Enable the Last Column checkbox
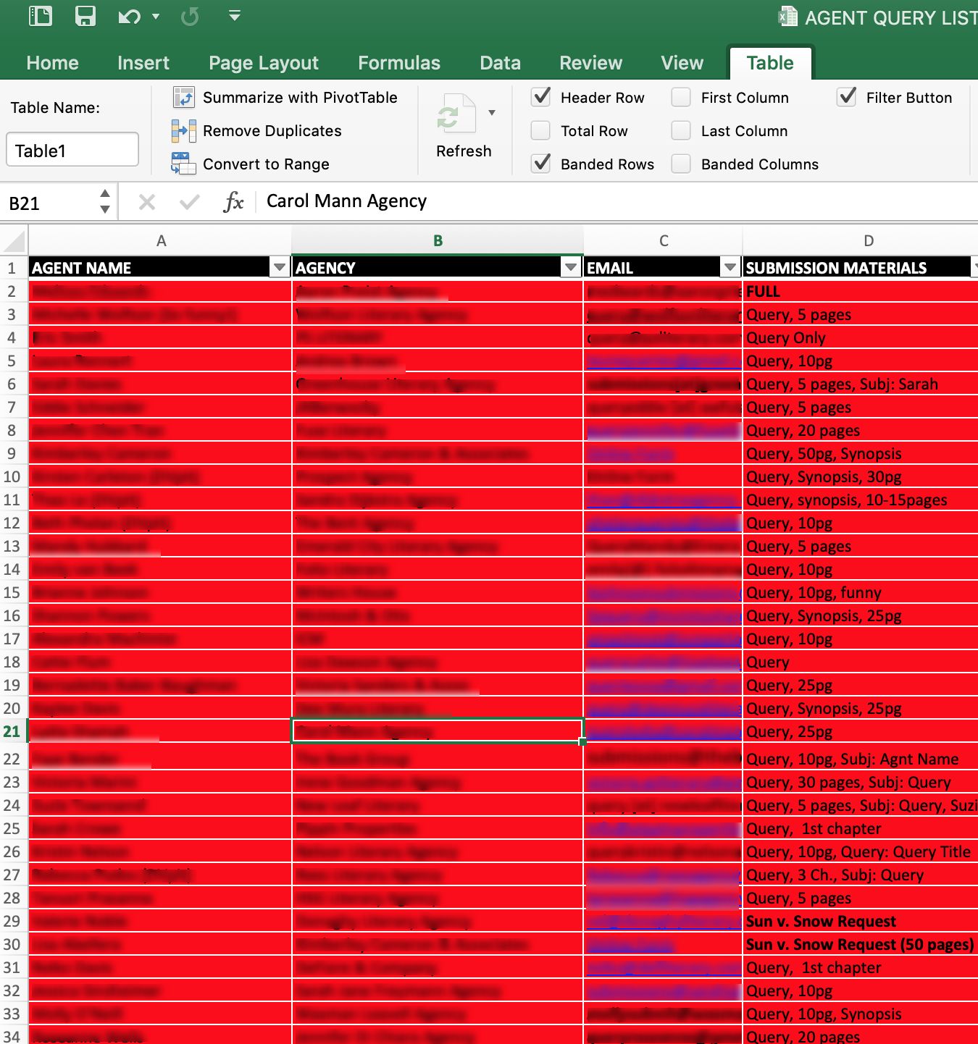 coord(681,130)
